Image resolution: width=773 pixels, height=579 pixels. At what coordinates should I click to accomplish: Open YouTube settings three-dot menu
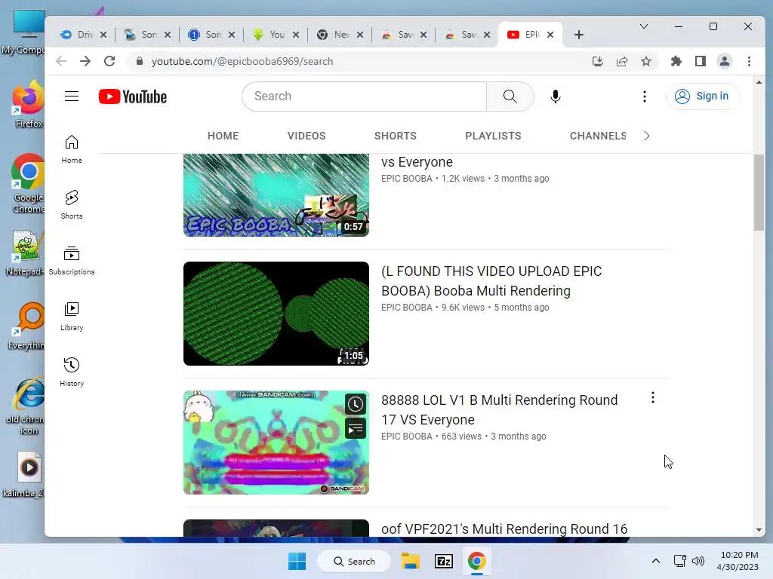[645, 96]
